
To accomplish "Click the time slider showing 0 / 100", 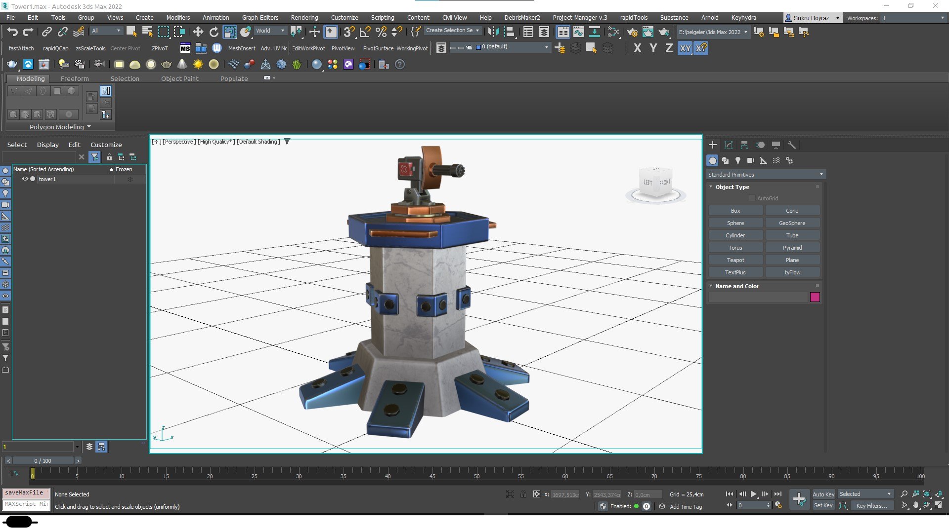I will [x=43, y=461].
